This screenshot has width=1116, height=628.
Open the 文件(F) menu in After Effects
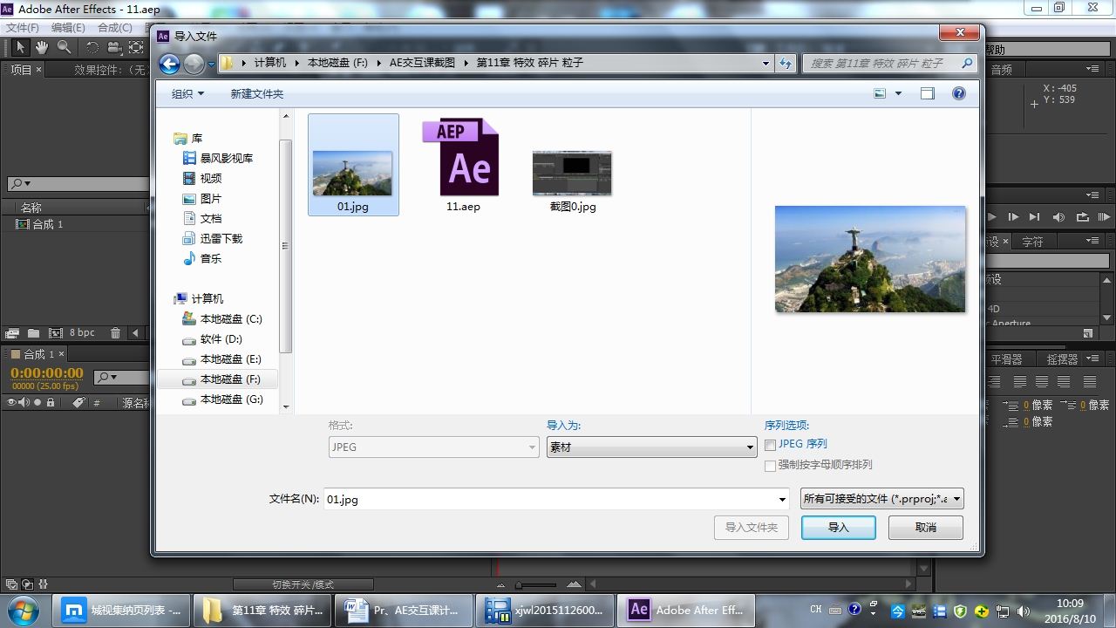pyautogui.click(x=23, y=27)
